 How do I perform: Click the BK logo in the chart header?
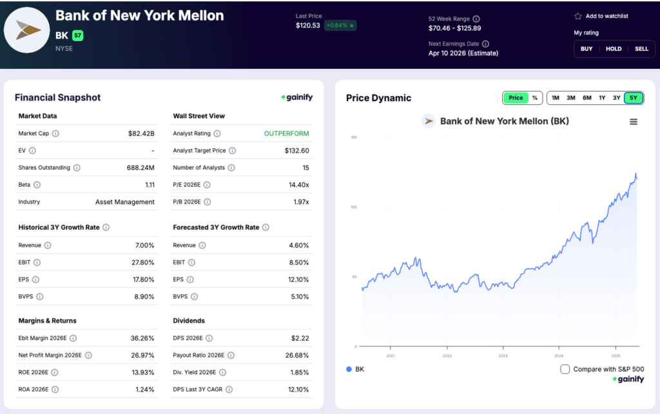coord(428,120)
